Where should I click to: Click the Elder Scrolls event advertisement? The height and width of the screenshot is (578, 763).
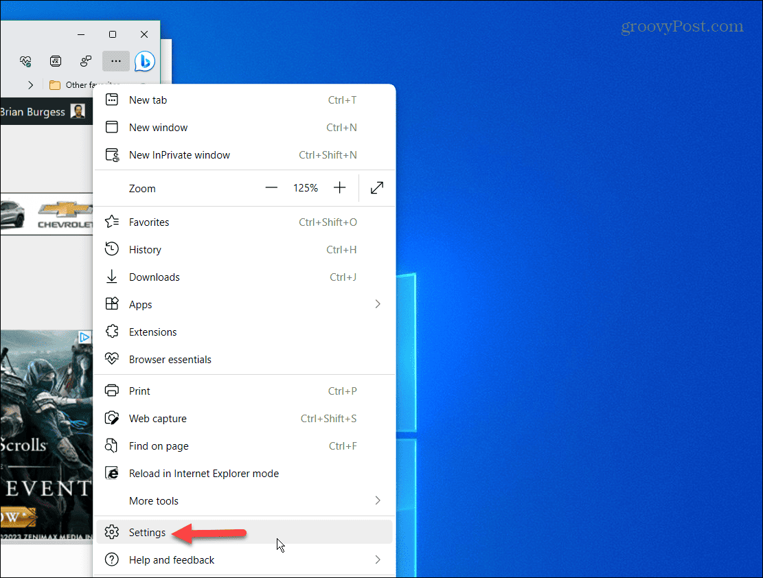(47, 437)
